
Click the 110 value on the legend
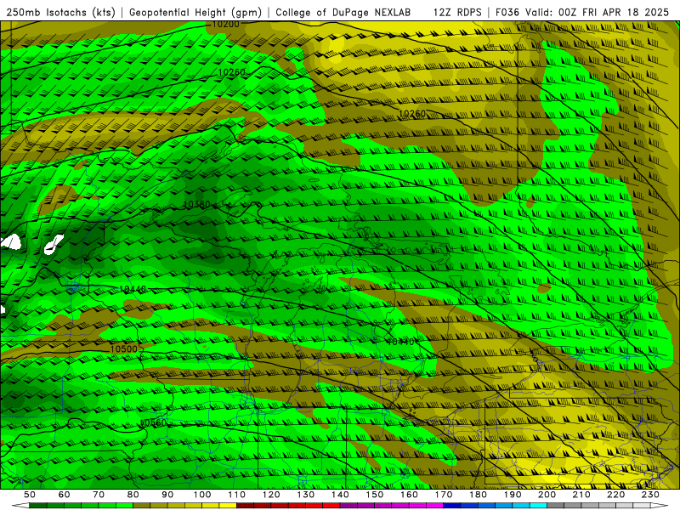pos(237,495)
